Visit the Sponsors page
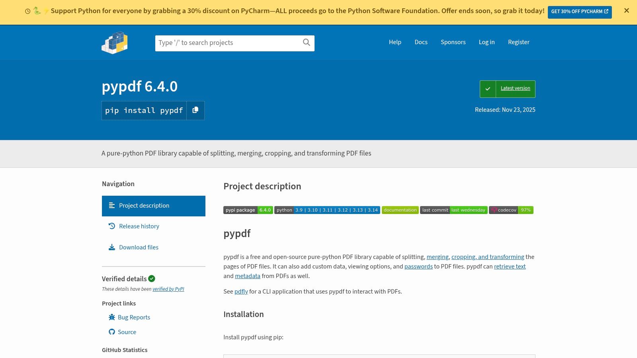The height and width of the screenshot is (358, 637). [453, 42]
